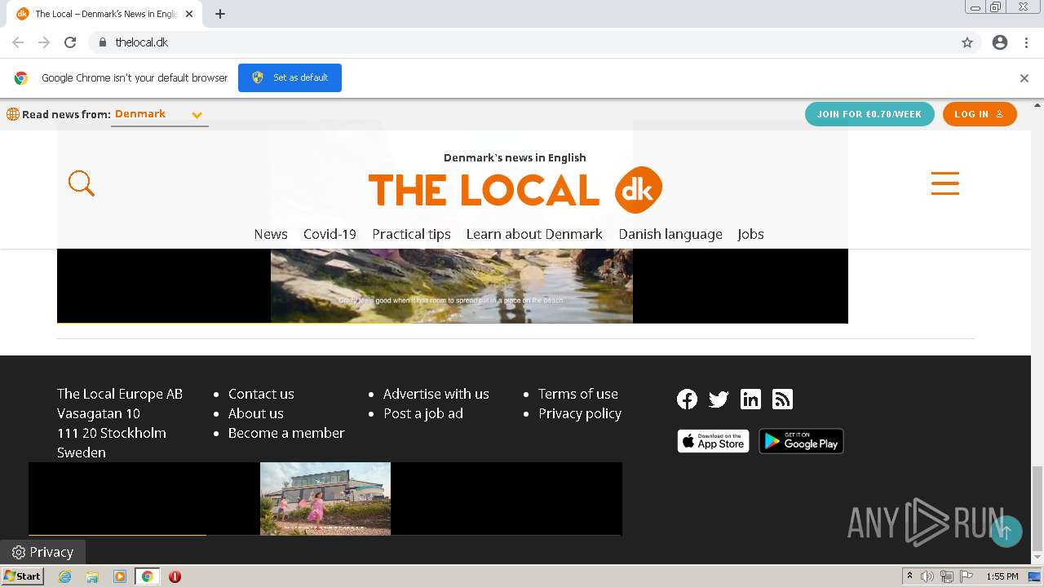Image resolution: width=1044 pixels, height=587 pixels.
Task: Click The Local dk logo
Action: pyautogui.click(x=515, y=189)
